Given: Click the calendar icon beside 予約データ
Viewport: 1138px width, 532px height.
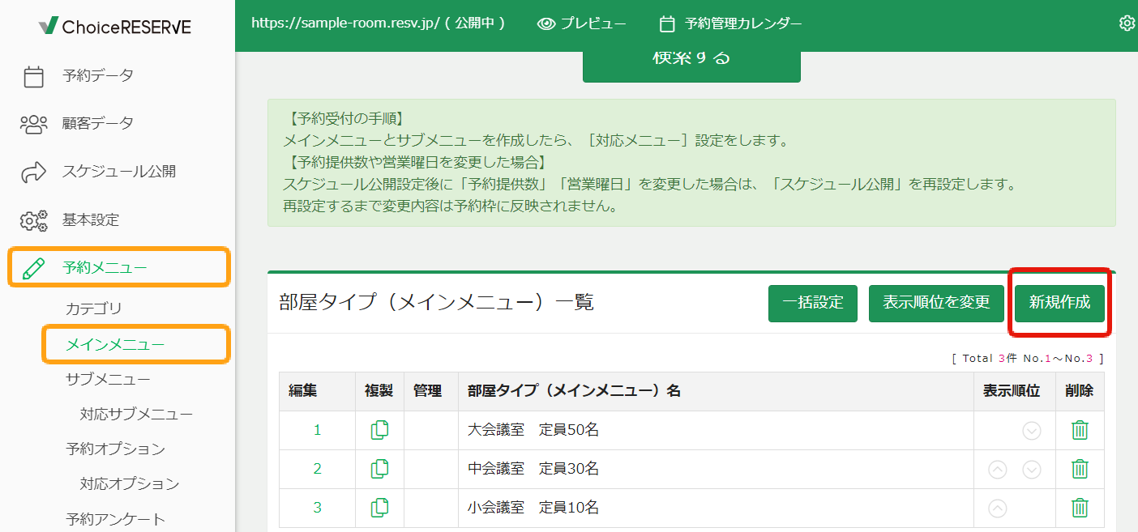Looking at the screenshot, I should coord(33,76).
